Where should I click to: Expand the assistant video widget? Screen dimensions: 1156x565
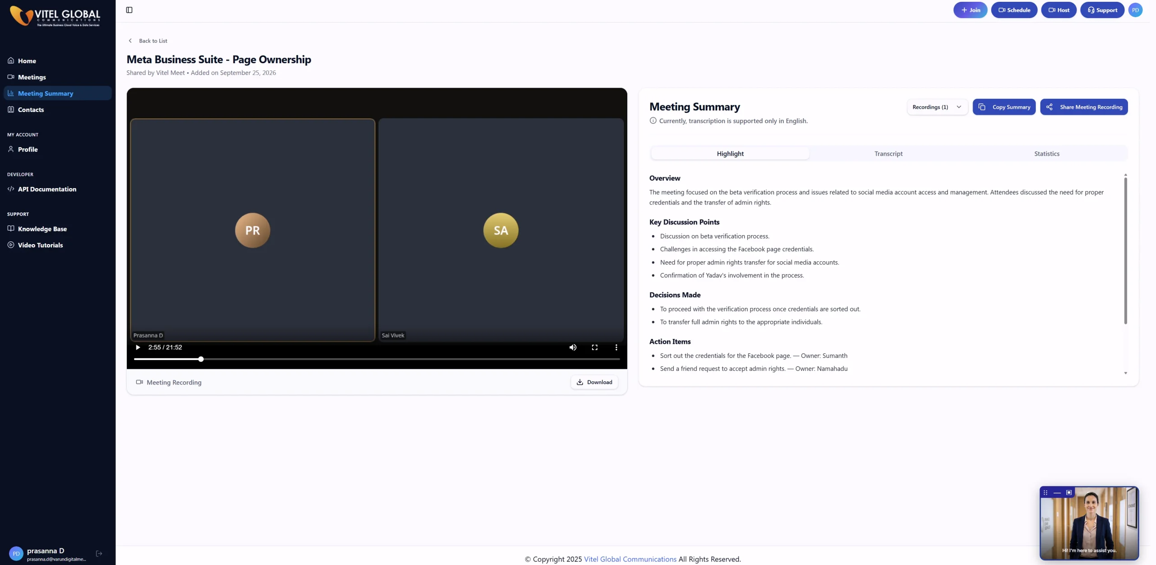click(1069, 492)
